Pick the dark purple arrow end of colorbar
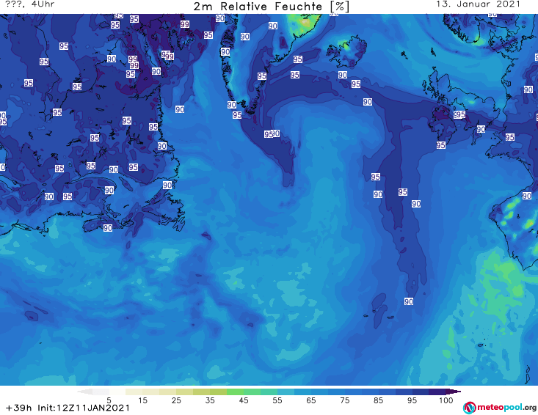The image size is (538, 415). (x=454, y=392)
